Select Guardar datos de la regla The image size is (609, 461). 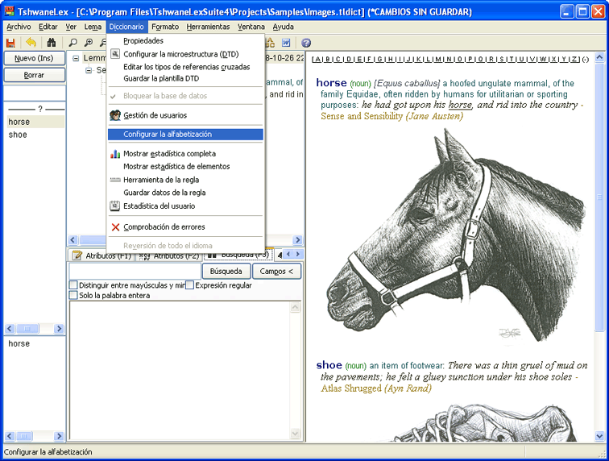coord(185,193)
